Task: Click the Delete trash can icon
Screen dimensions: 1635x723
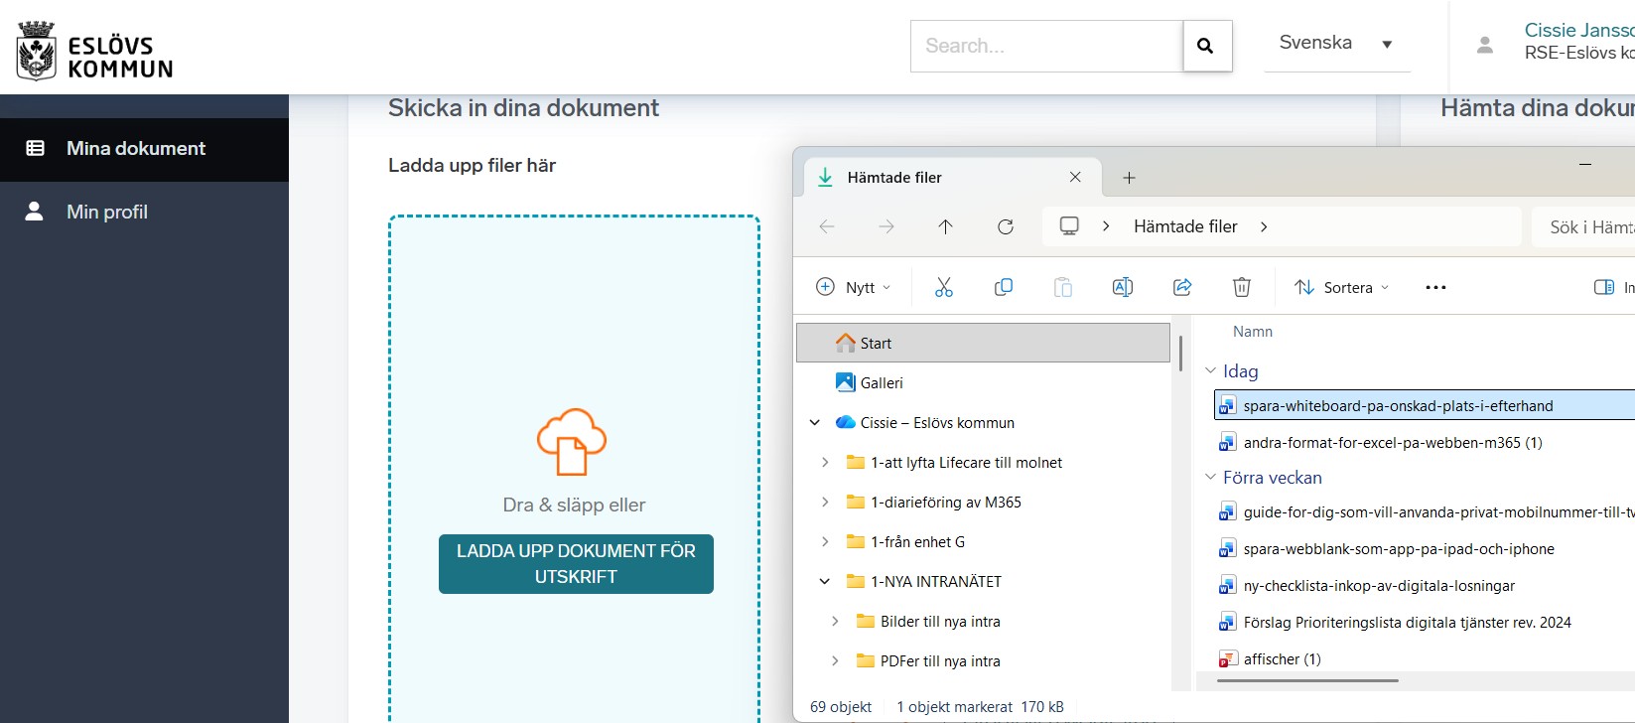Action: [1241, 287]
